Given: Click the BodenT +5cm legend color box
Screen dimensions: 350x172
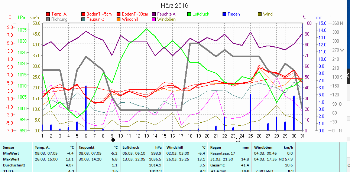Looking at the screenshot, I should click(83, 14).
